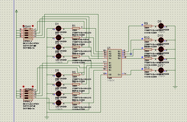Click resistor R8 next to LED D8
Viewport: 187px width, 122px height.
(76, 103)
